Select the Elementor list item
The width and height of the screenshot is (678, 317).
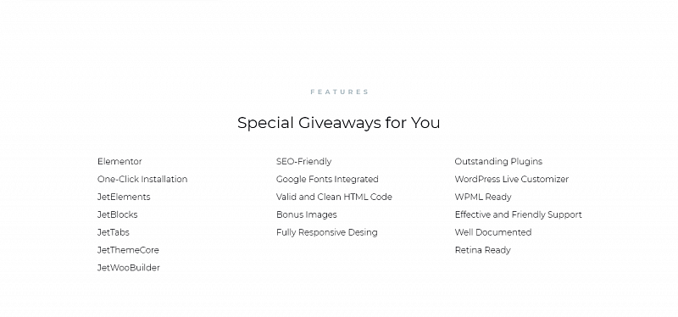click(x=119, y=161)
